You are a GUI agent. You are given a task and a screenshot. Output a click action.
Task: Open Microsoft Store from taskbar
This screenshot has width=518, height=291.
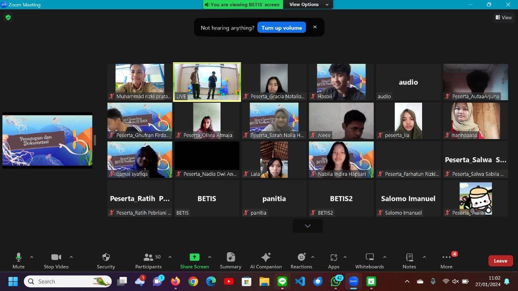[x=246, y=281]
